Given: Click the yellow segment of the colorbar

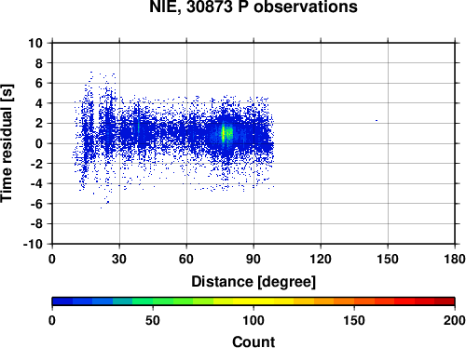Looking at the screenshot, I should pyautogui.click(x=254, y=301).
